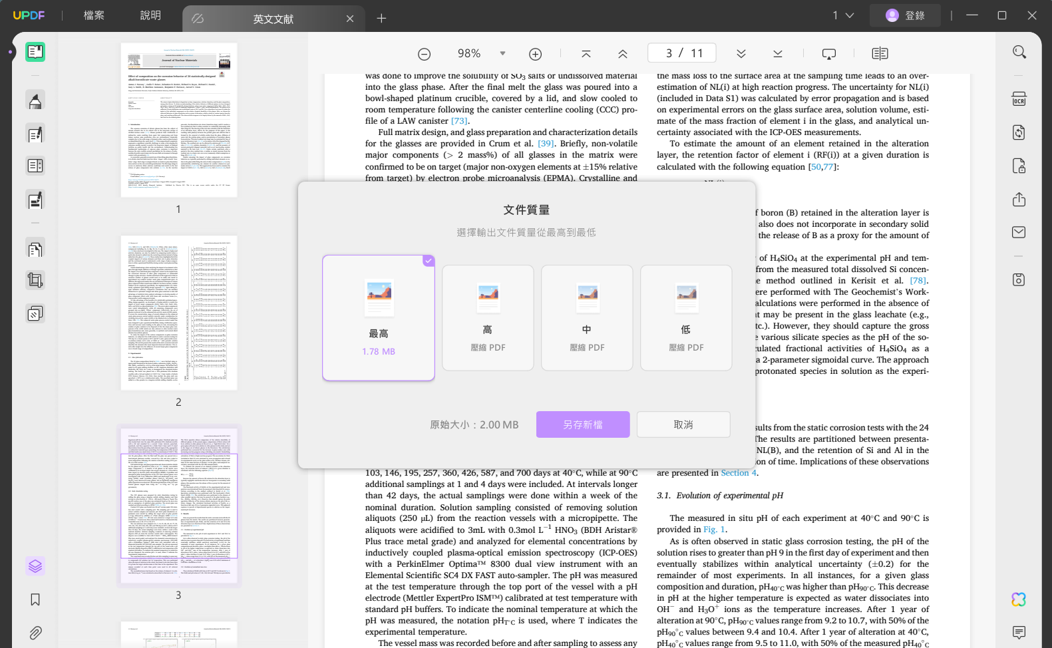Open the Batch process tool
The height and width of the screenshot is (648, 1052).
pos(35,313)
